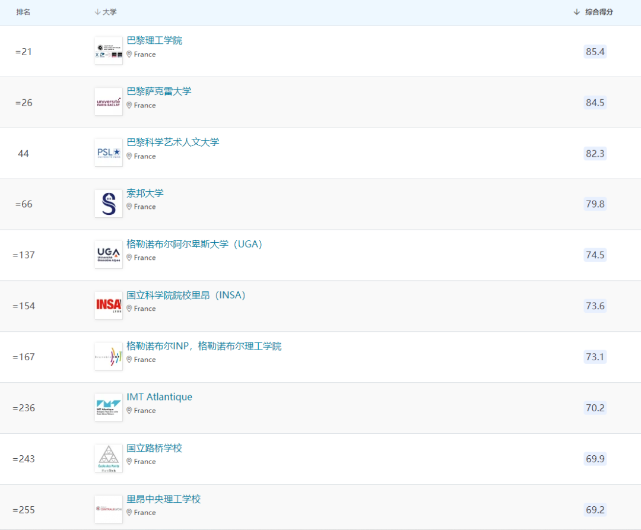Click the score 85.4
This screenshot has width=641, height=530.
[x=595, y=52]
